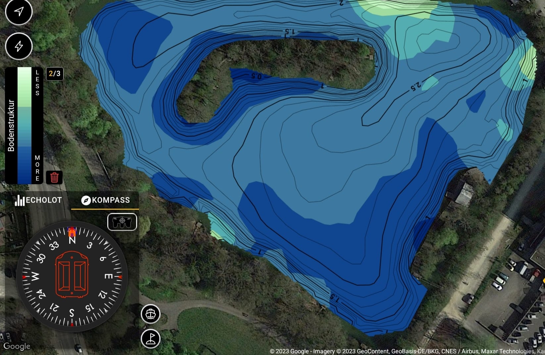This screenshot has height=355, width=545.
Task: Tap the location arrow button
Action: [x=19, y=12]
